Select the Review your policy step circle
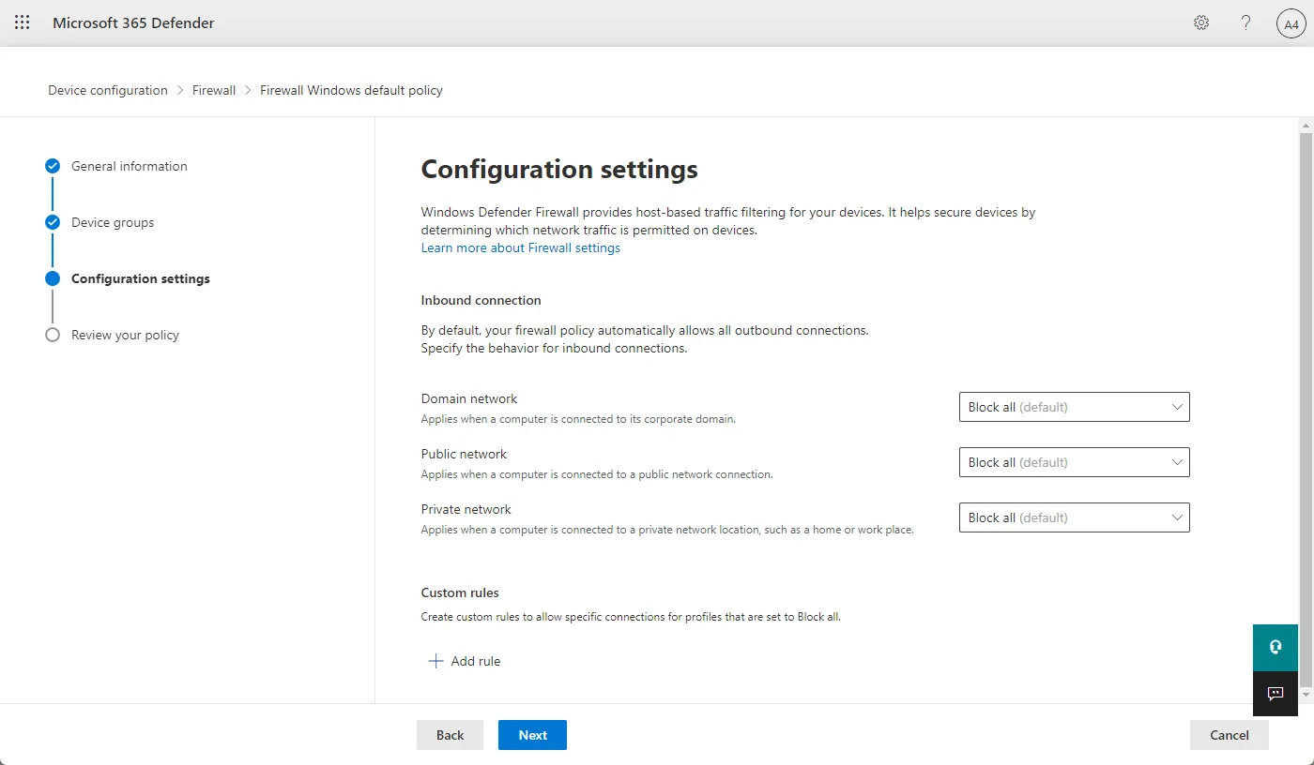The image size is (1314, 765). [x=53, y=335]
